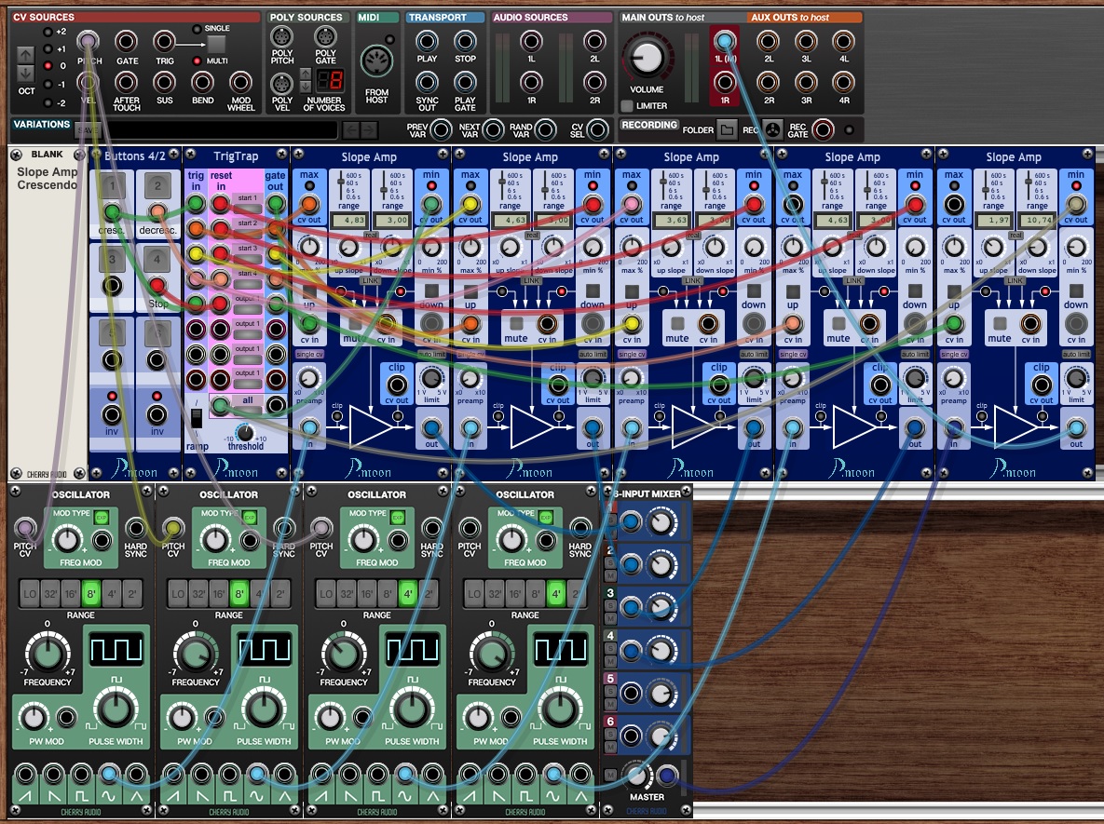Click the Mod Wheel CV jack

pos(240,82)
